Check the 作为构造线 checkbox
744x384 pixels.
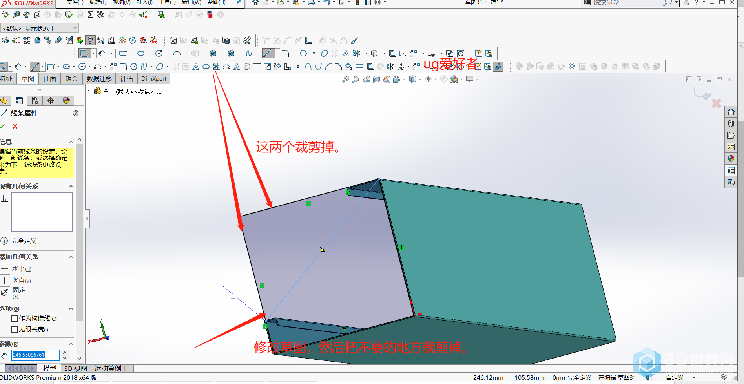coord(15,319)
